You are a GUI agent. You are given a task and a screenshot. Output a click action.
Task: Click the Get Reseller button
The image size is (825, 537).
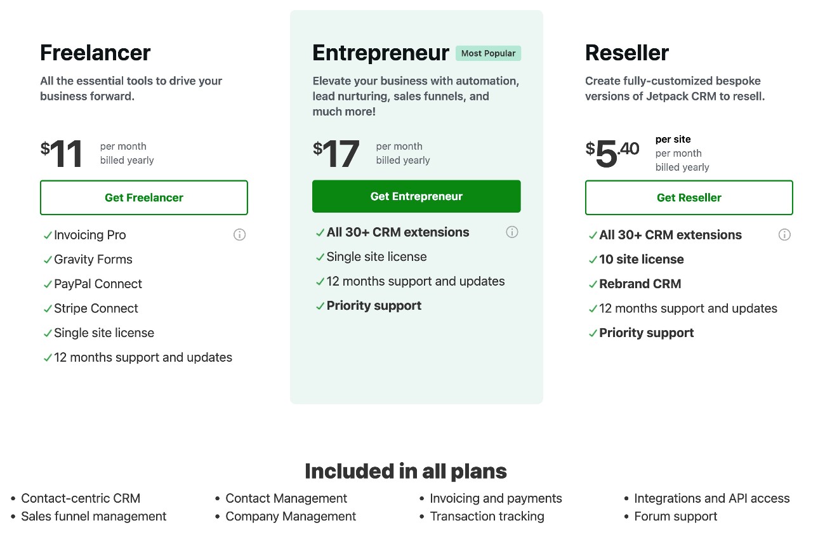coord(689,197)
